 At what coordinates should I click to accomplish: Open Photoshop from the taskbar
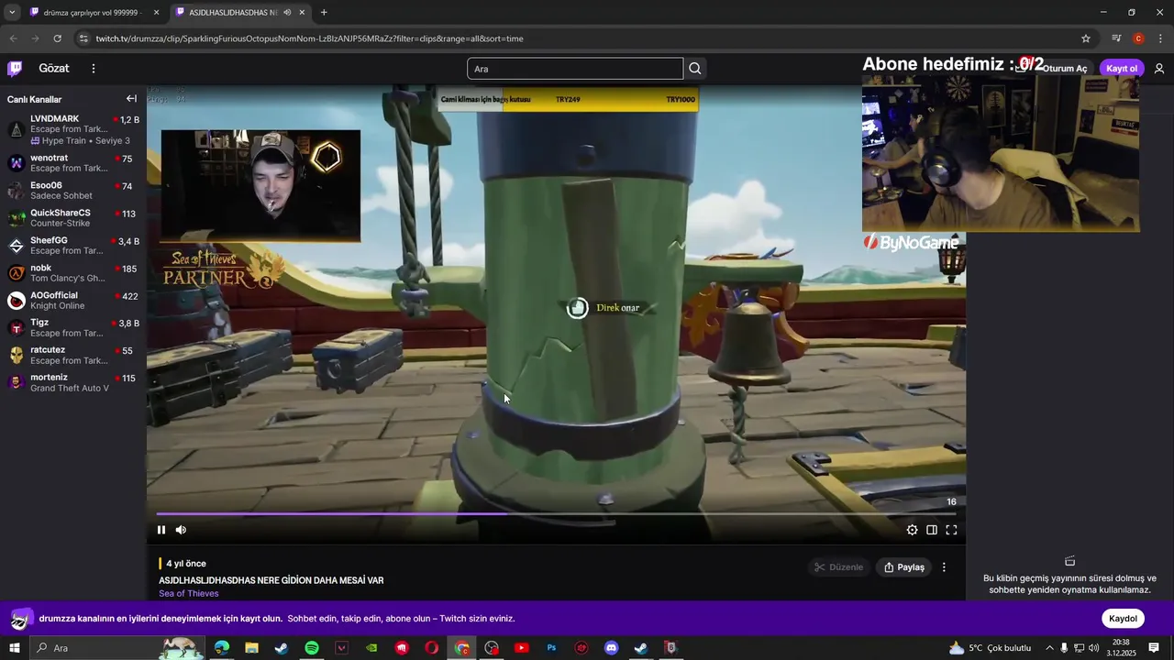pos(551,648)
